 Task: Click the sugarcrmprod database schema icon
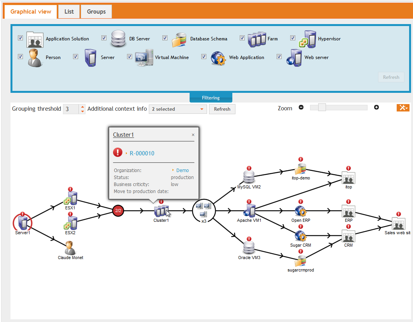pos(300,260)
